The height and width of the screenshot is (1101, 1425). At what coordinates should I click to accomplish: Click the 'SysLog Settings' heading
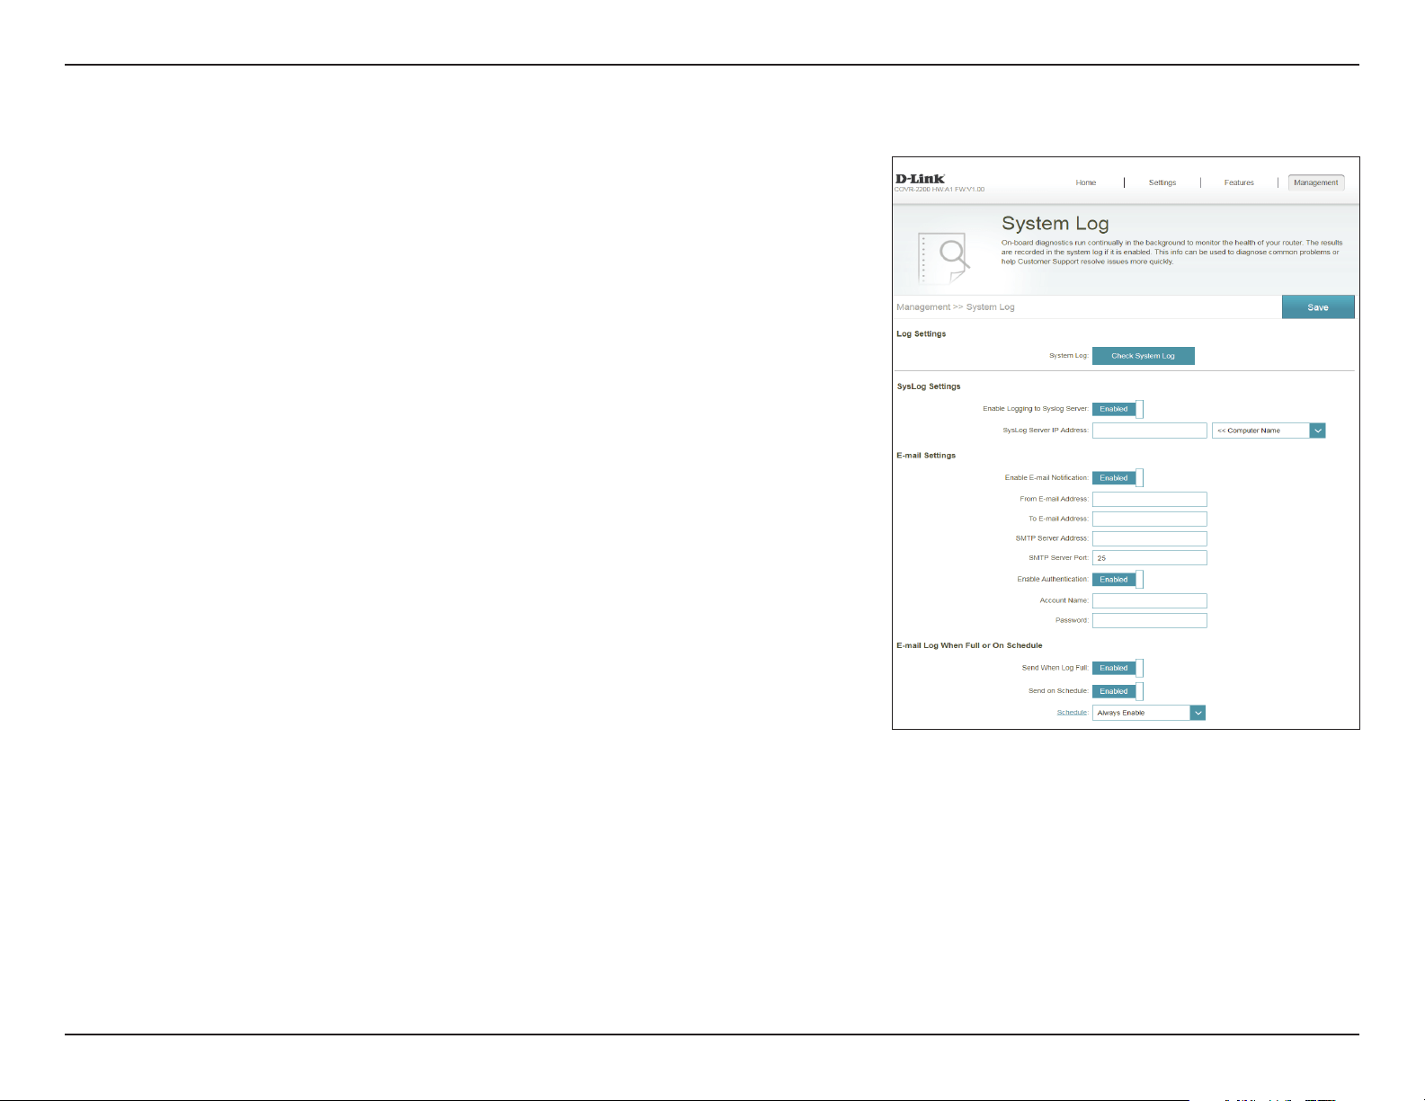929,386
